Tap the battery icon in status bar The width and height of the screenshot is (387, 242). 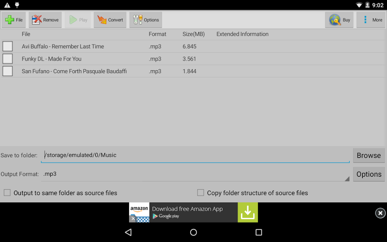coord(367,5)
